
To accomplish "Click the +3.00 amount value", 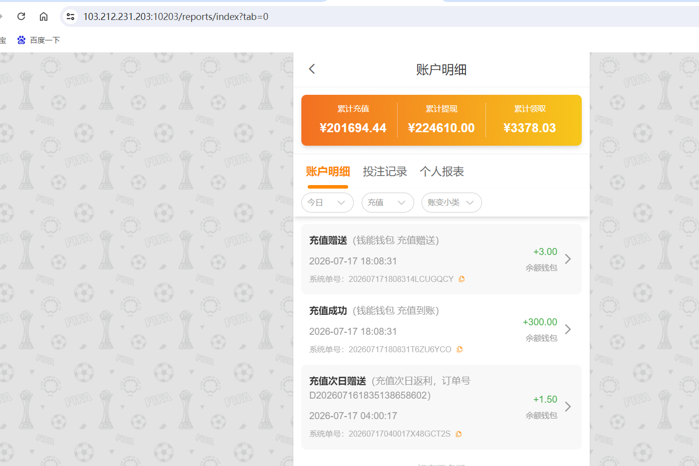I will [545, 252].
